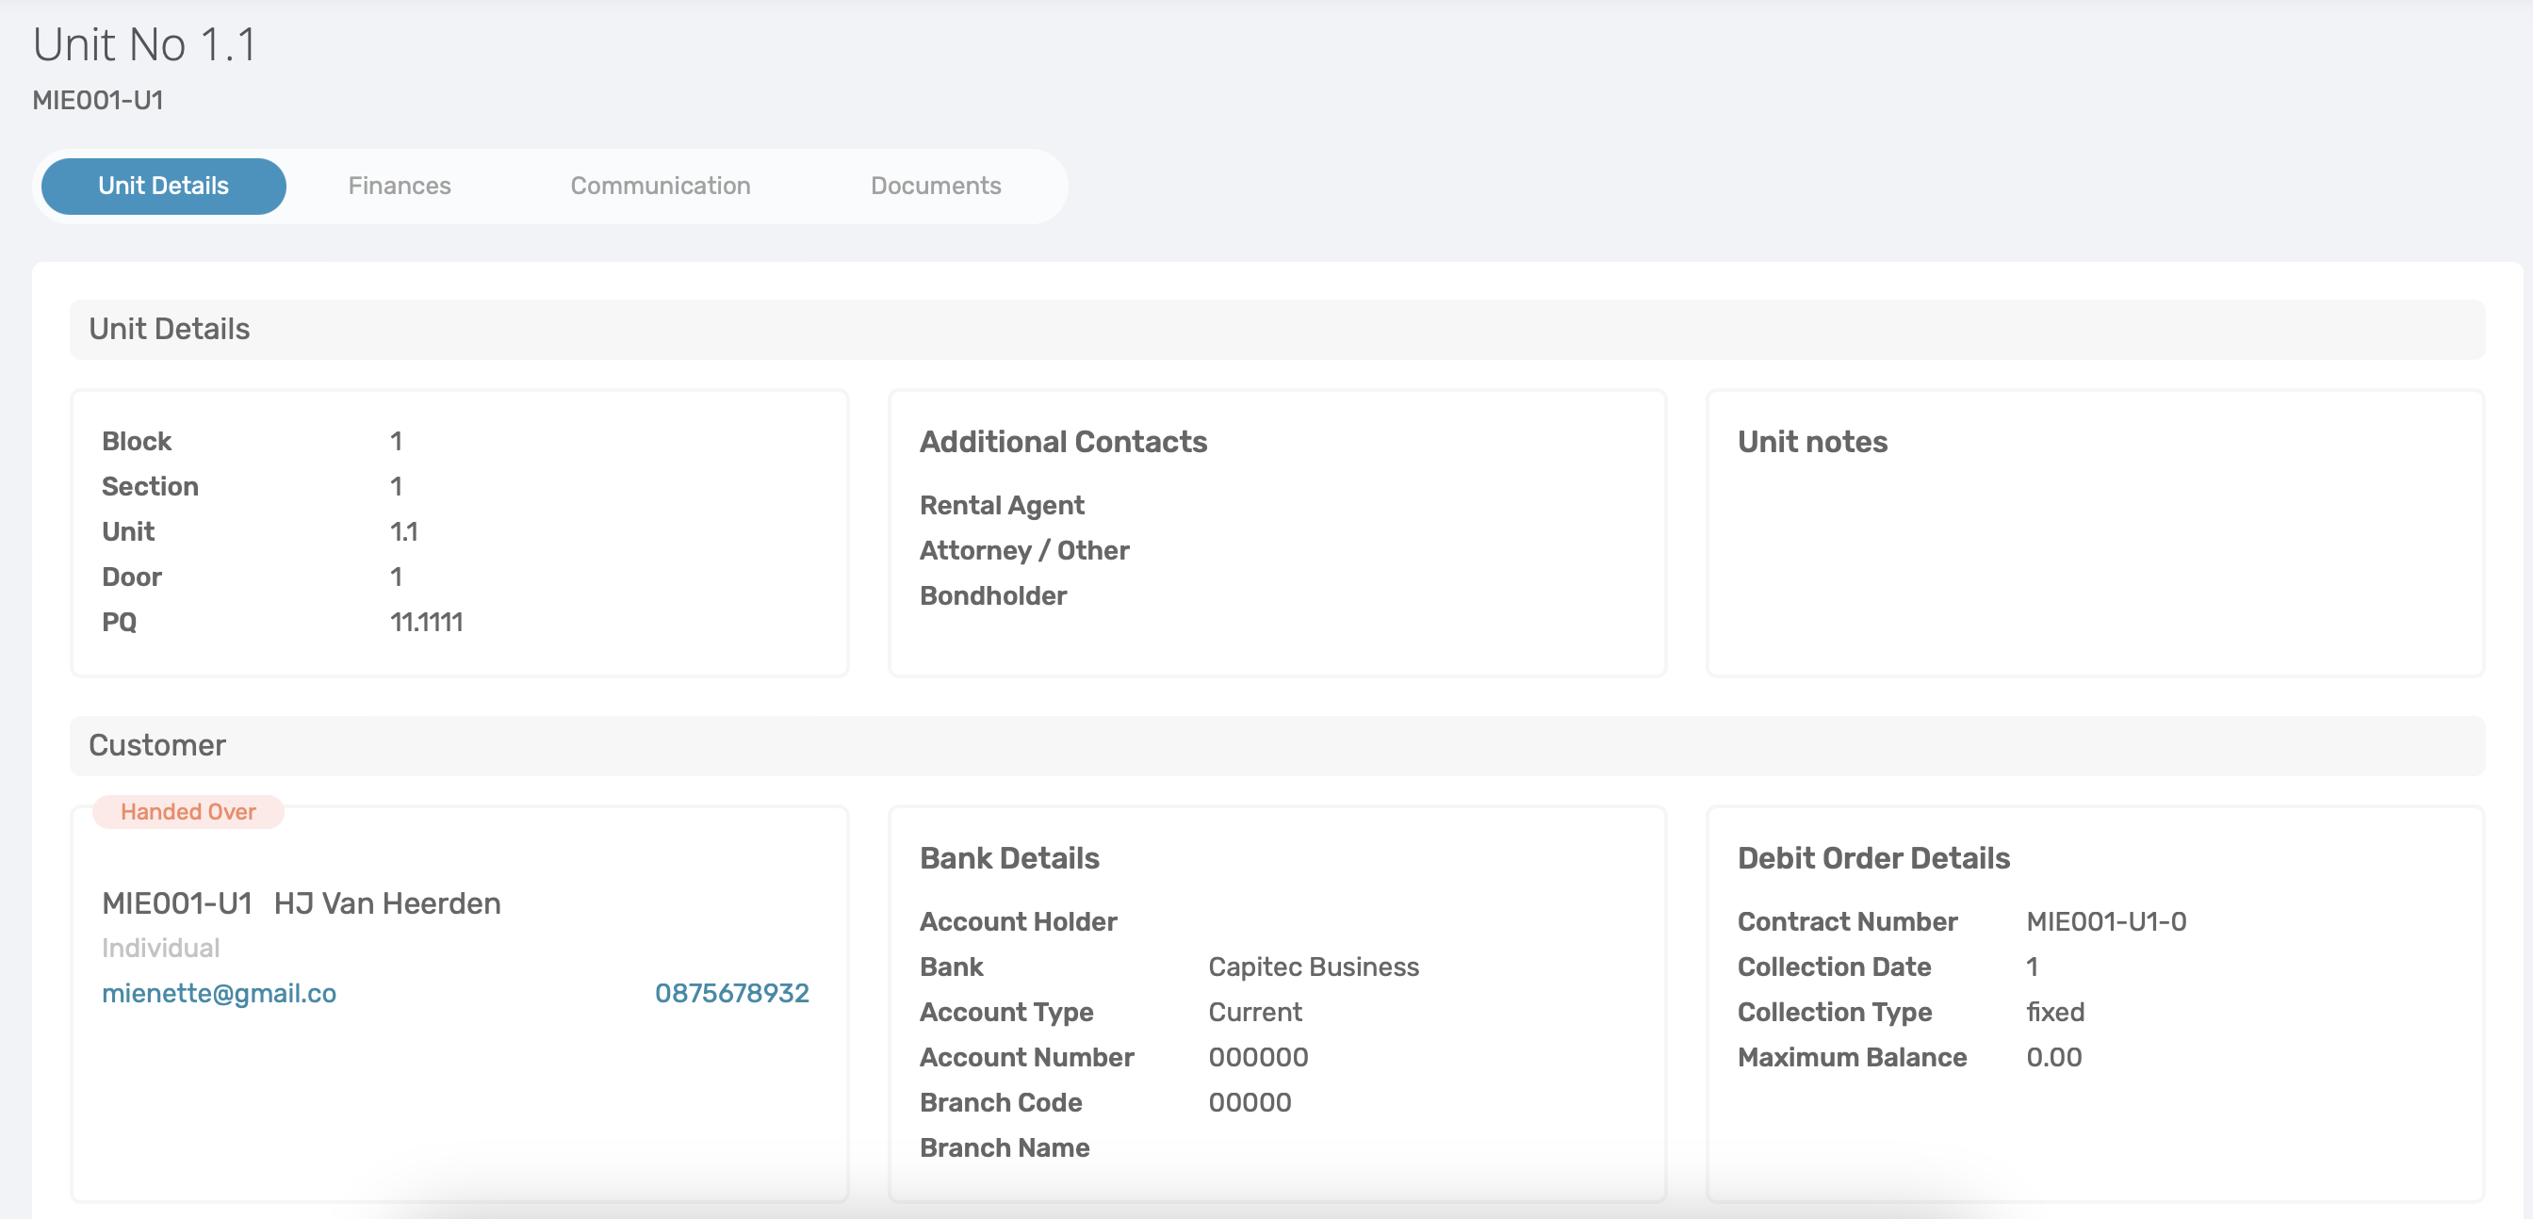Click the mienette@gmail.co email link
2533x1219 pixels.
(219, 993)
